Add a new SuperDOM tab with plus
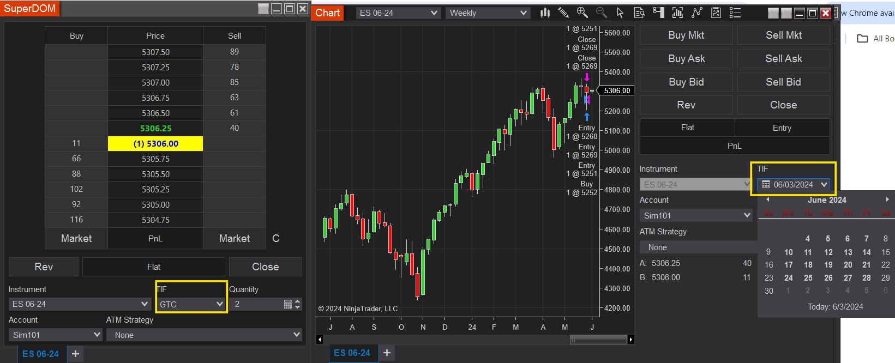895x363 pixels. [75, 354]
